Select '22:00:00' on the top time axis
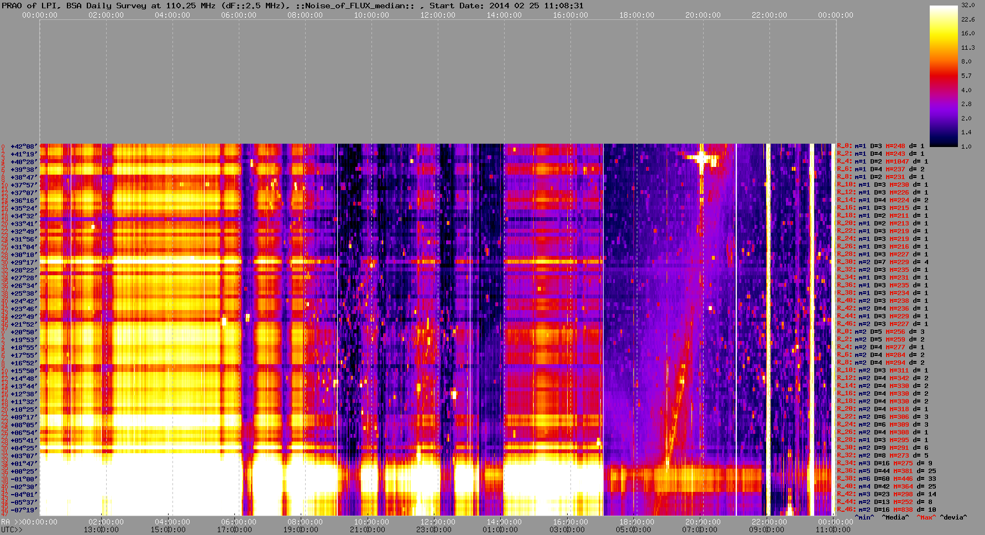This screenshot has height=535, width=985. click(x=769, y=15)
